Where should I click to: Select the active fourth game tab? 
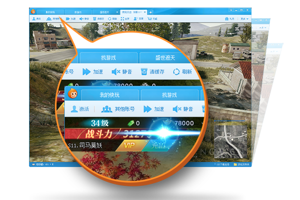(x=132, y=12)
